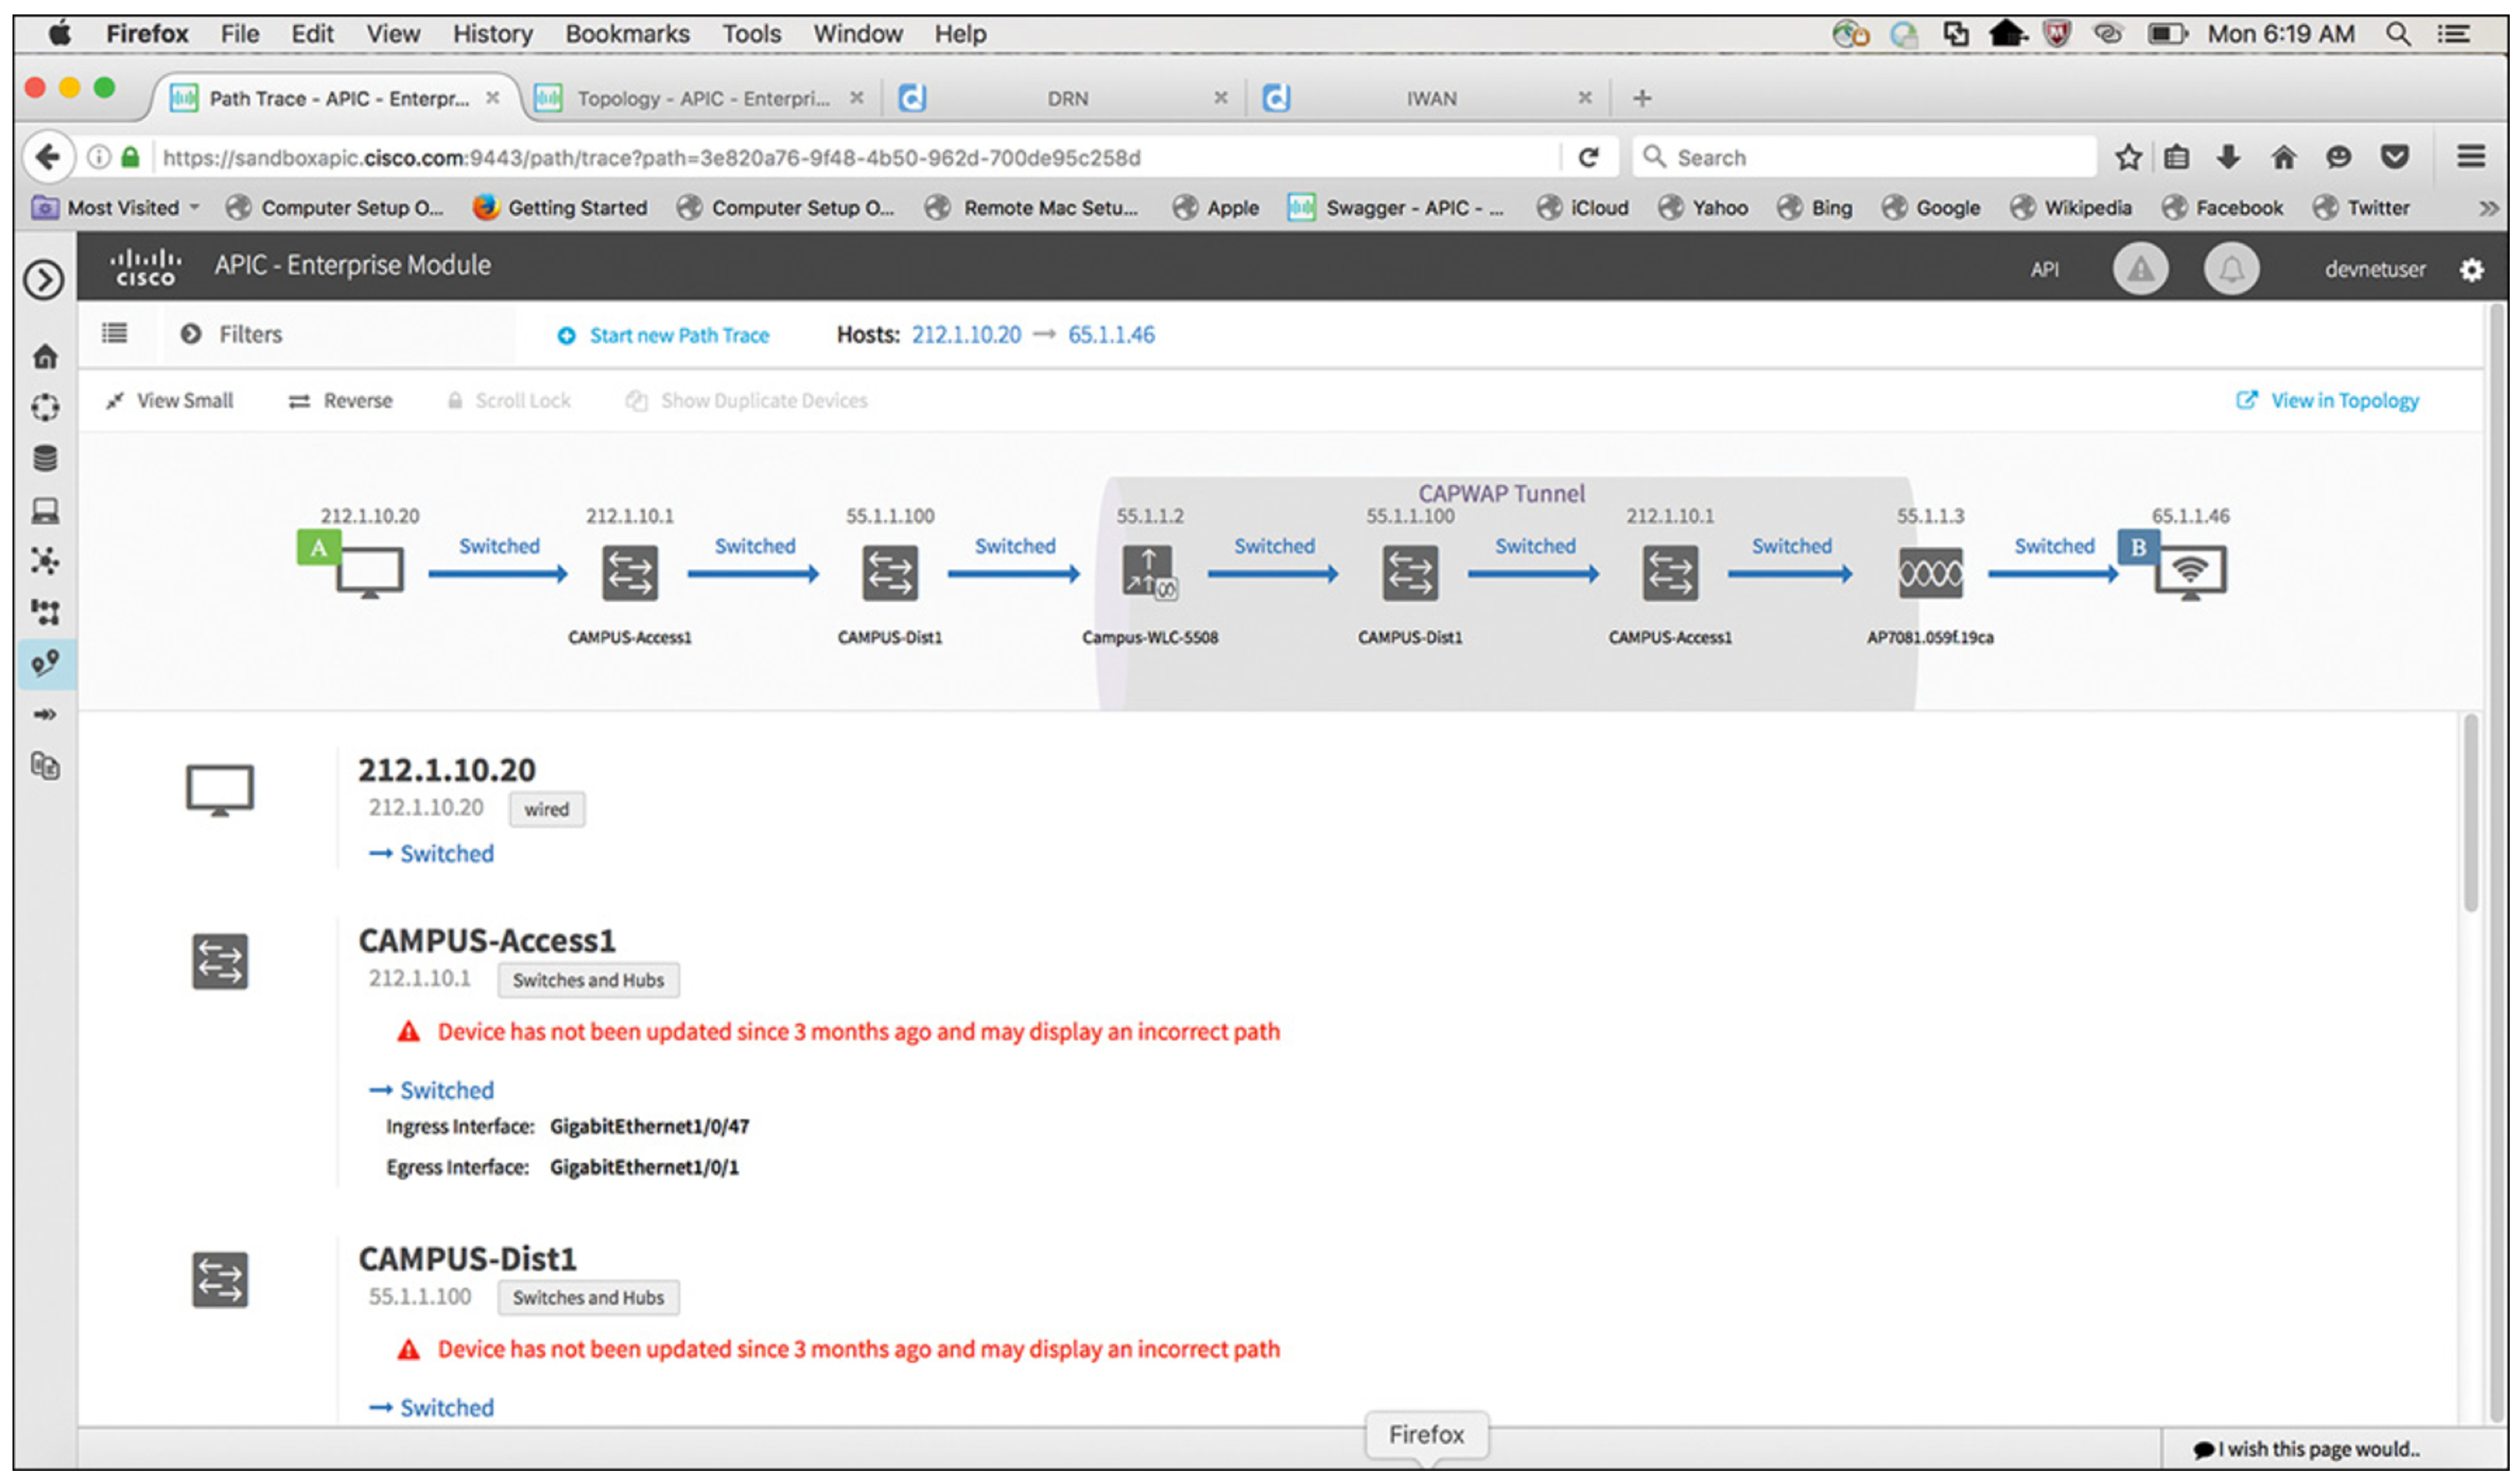Select first CAMPUS-Dist1 switch at 55.1.1.100
The image size is (2520, 1475).
pyautogui.click(x=890, y=573)
